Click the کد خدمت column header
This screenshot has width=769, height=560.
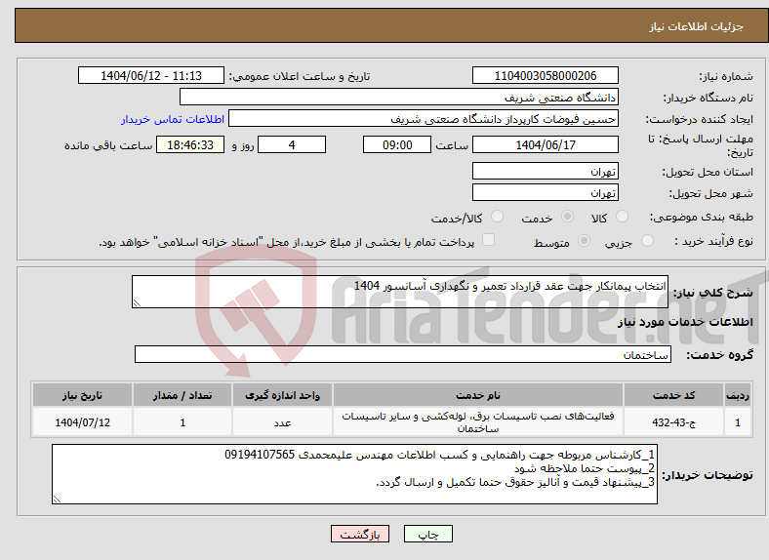pyautogui.click(x=674, y=395)
